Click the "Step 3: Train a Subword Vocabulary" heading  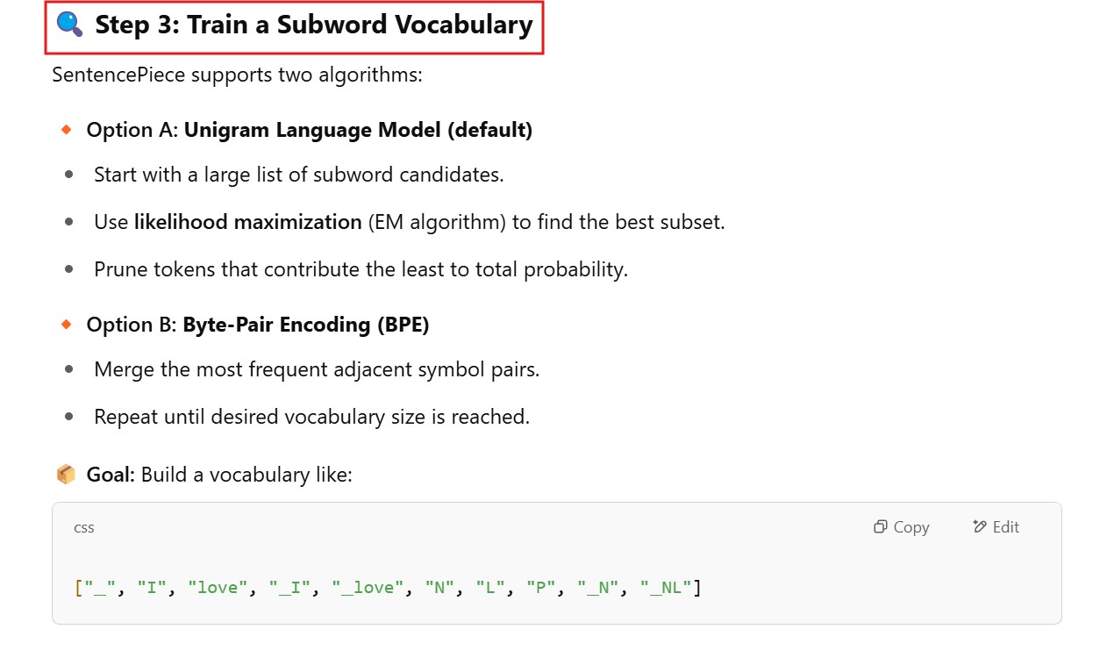(x=313, y=25)
